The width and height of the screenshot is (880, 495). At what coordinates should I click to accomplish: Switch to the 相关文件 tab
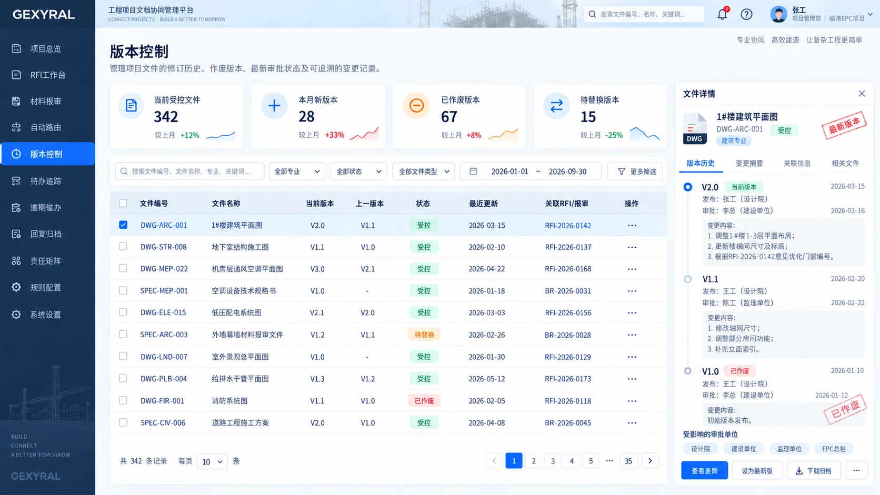(845, 163)
